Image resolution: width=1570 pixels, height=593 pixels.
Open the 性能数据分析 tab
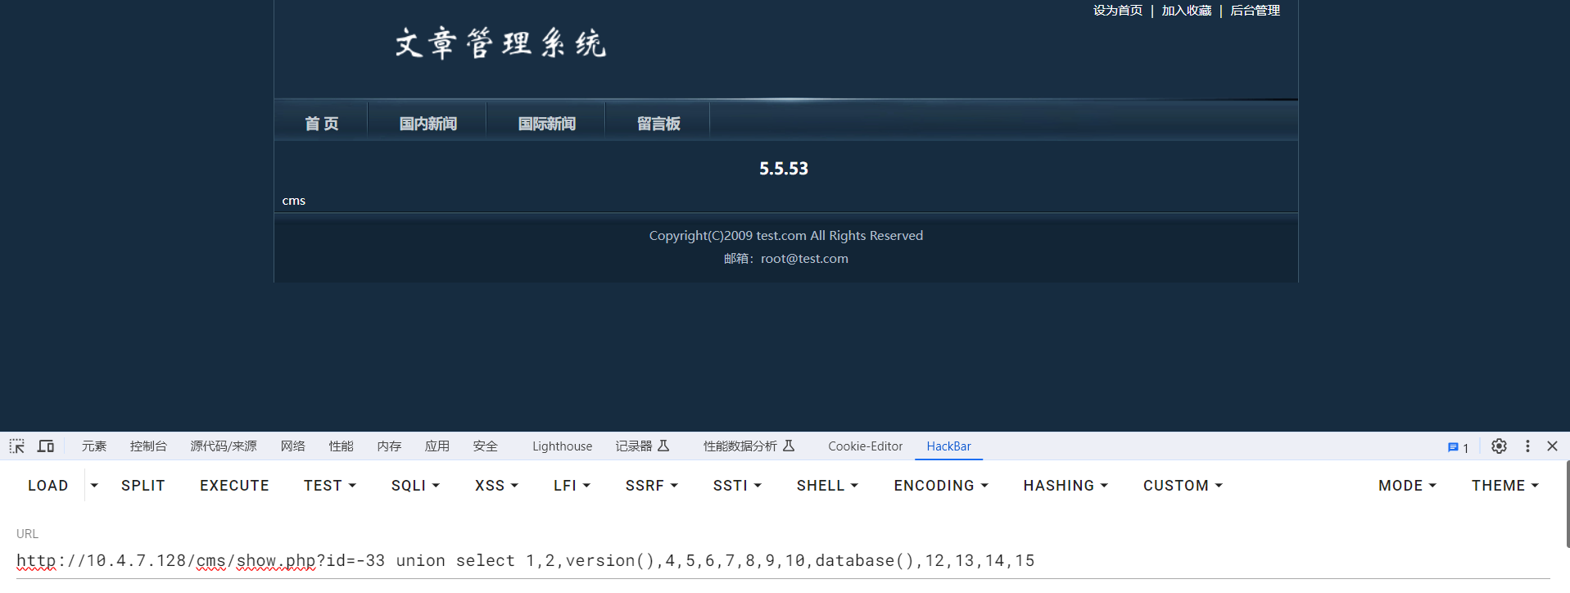(749, 446)
